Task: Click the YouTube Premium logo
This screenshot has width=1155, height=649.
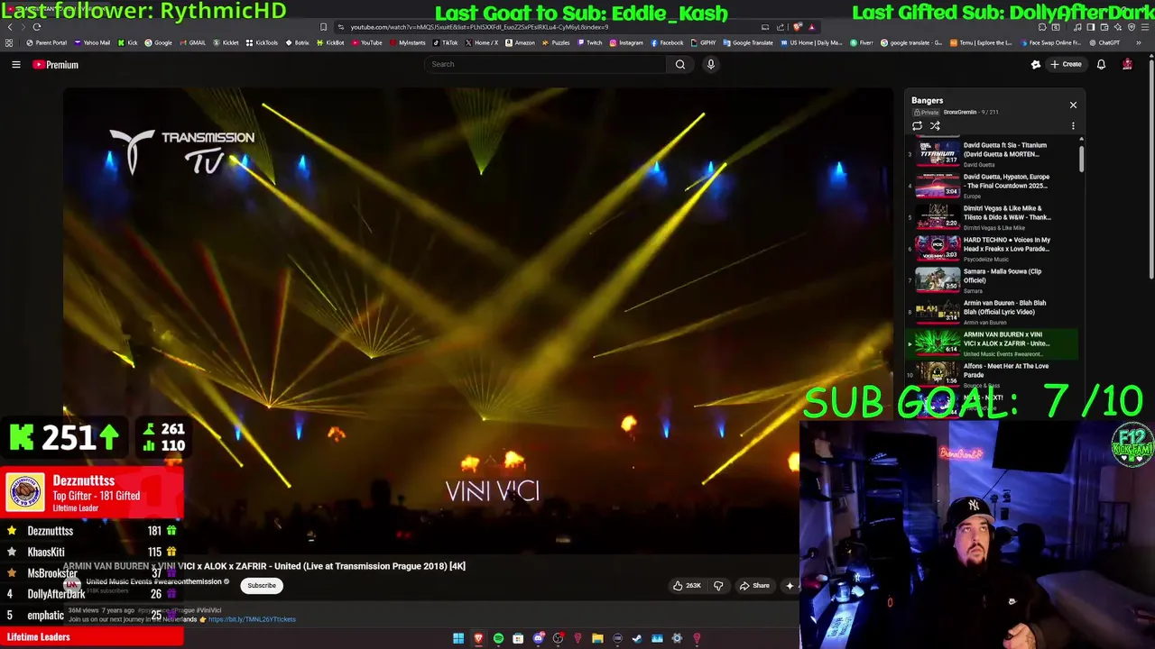Action: pos(56,65)
